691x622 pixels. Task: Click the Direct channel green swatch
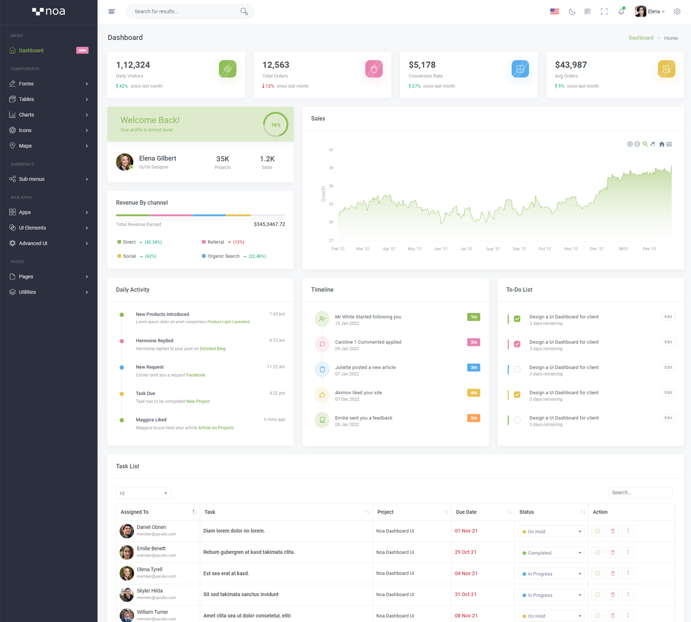(x=119, y=242)
